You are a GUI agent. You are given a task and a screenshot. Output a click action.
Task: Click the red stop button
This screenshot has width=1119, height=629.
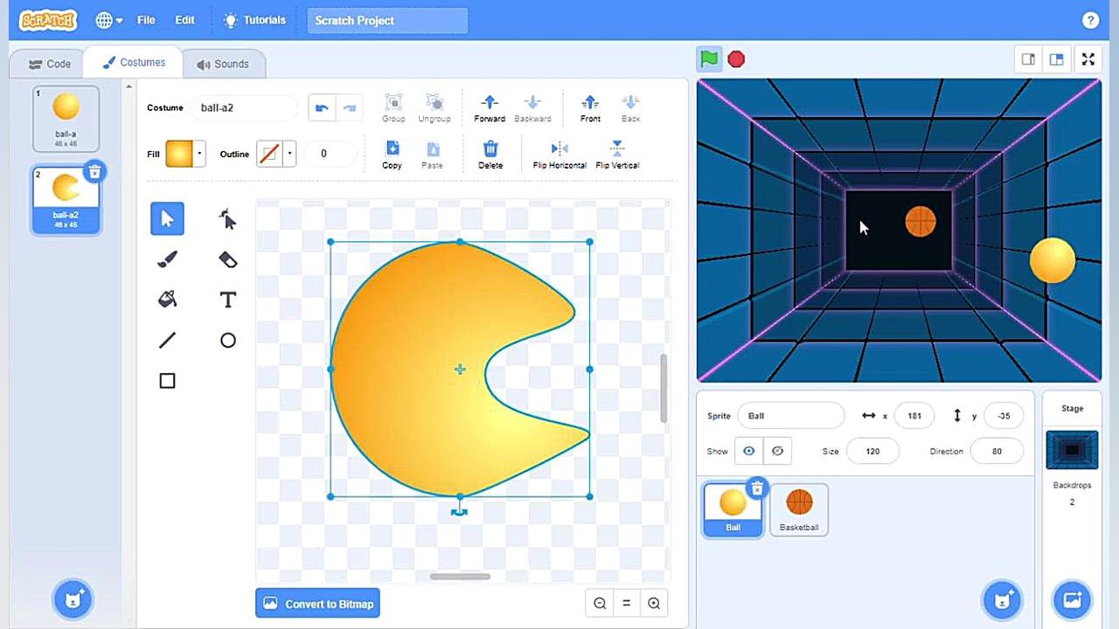tap(736, 59)
